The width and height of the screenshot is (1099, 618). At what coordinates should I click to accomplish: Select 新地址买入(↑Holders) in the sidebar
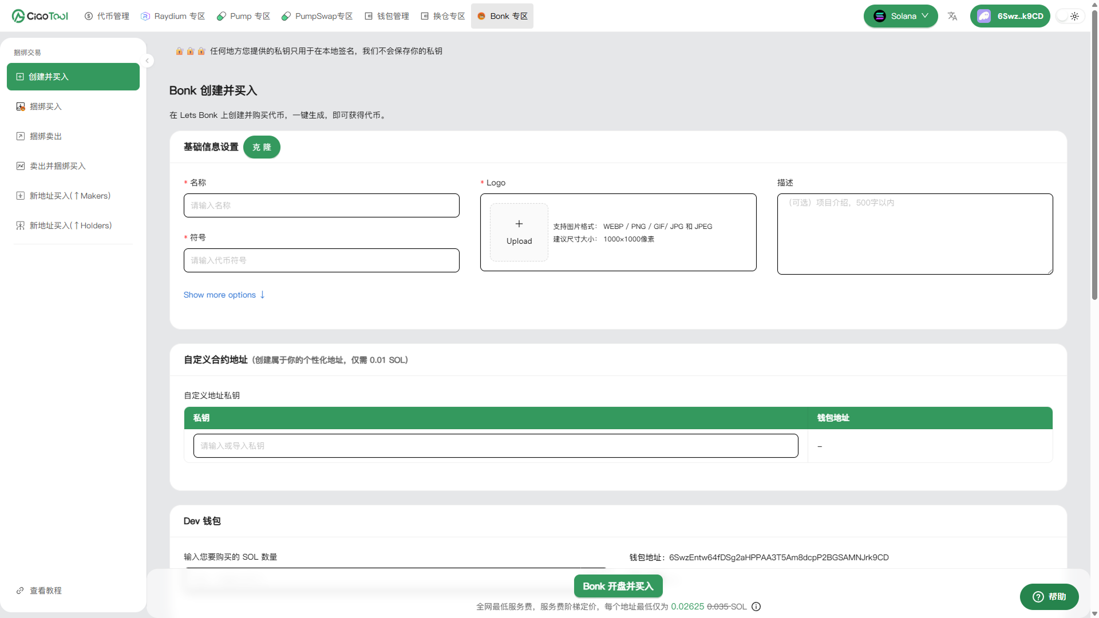coord(73,225)
